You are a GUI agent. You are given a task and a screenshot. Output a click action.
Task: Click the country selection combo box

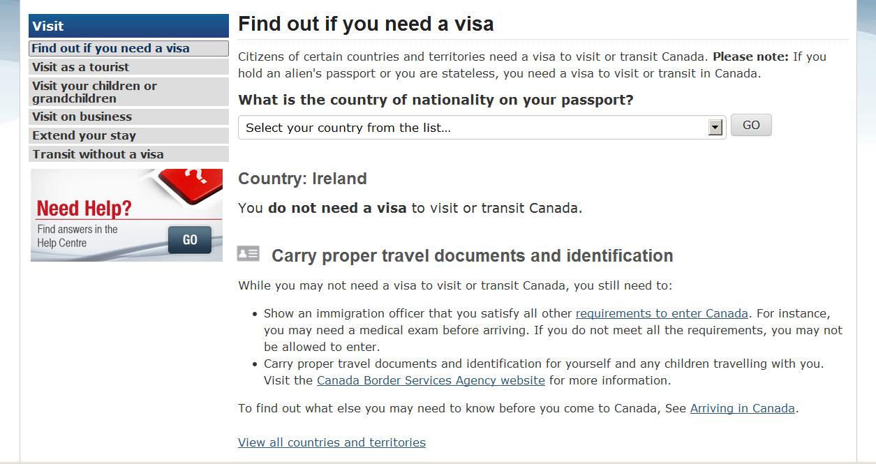tap(482, 128)
